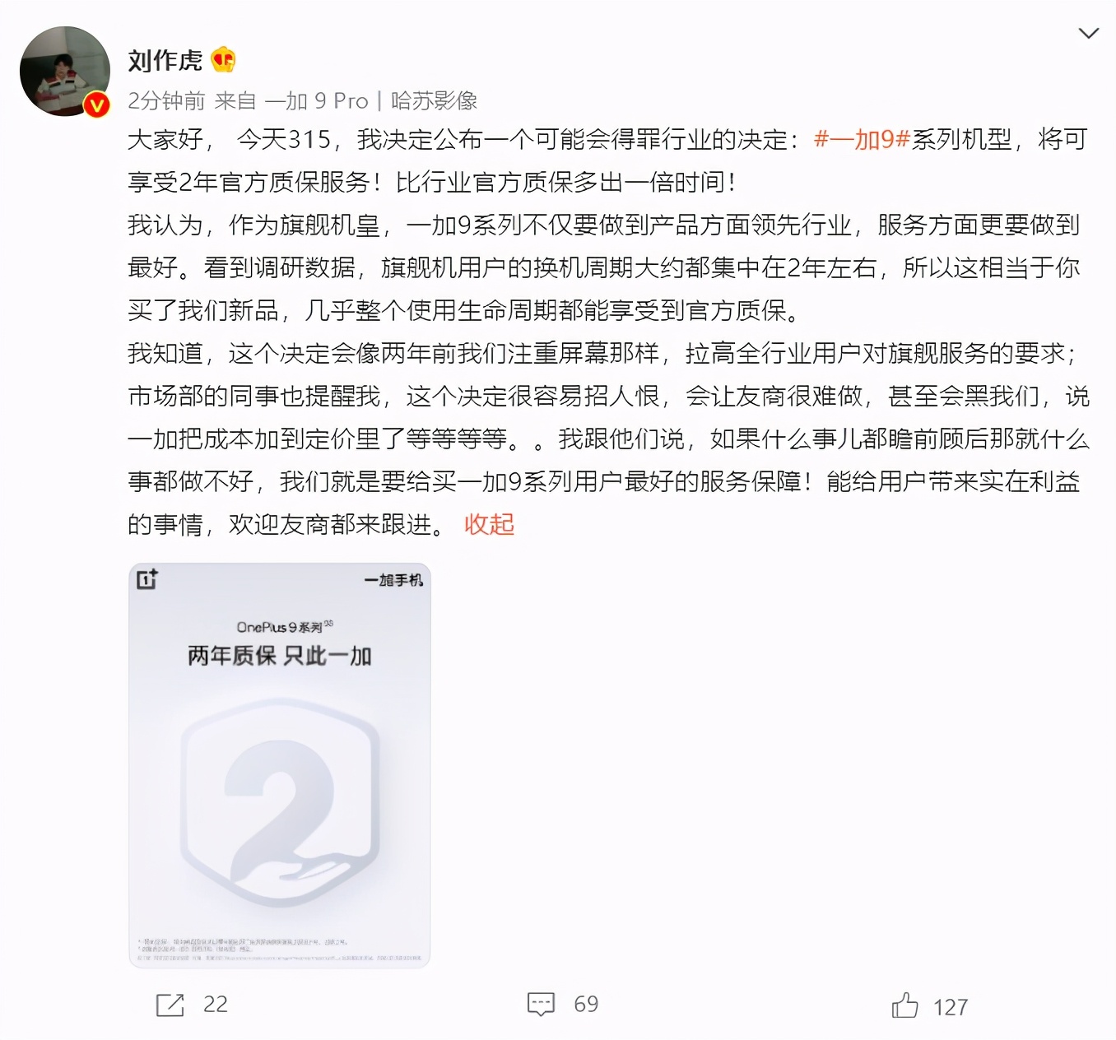Click the 哈苏影像 source tag
Viewport: 1116px width, 1040px height.
pyautogui.click(x=434, y=101)
